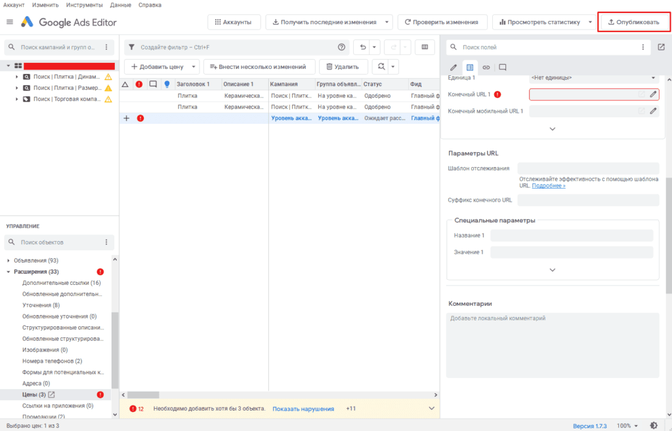Open help icon in filter bar
This screenshot has width=672, height=431.
[x=341, y=47]
